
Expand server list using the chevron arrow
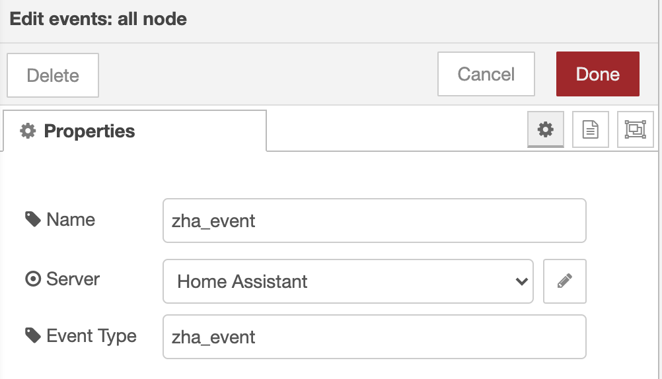click(x=522, y=281)
